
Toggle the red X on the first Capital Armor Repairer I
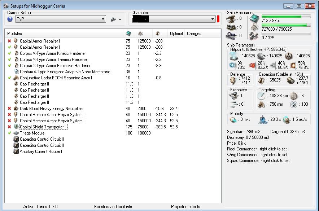(x=9, y=41)
